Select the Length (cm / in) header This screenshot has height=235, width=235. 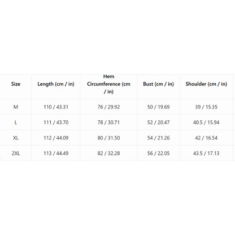coord(56,84)
